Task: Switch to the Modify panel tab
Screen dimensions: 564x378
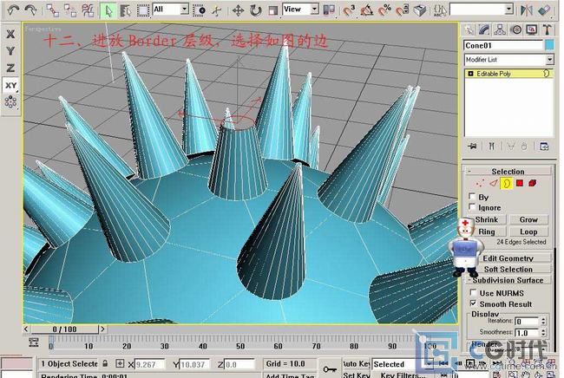Action: [x=484, y=29]
